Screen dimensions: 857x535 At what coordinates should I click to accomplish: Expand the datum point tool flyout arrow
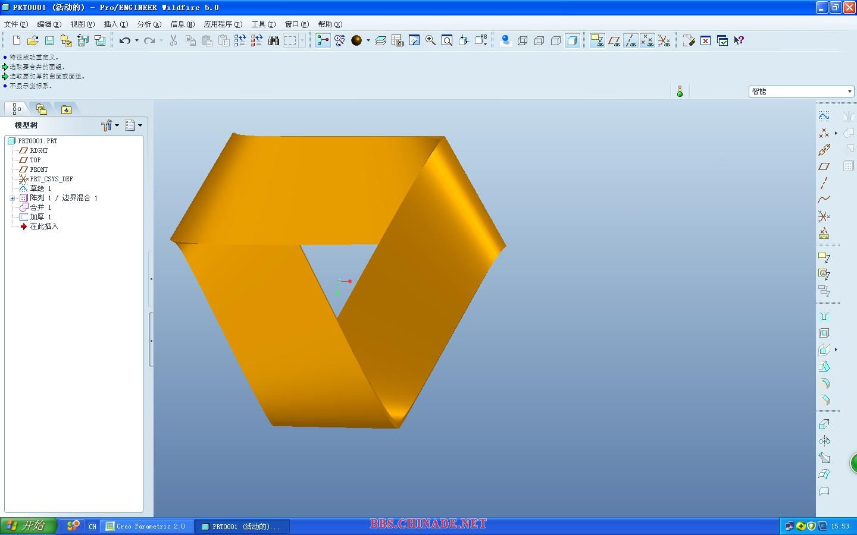[x=836, y=133]
